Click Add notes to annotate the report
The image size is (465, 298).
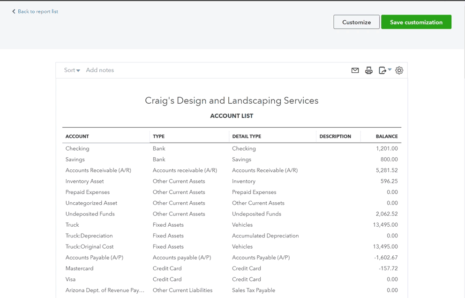click(100, 70)
